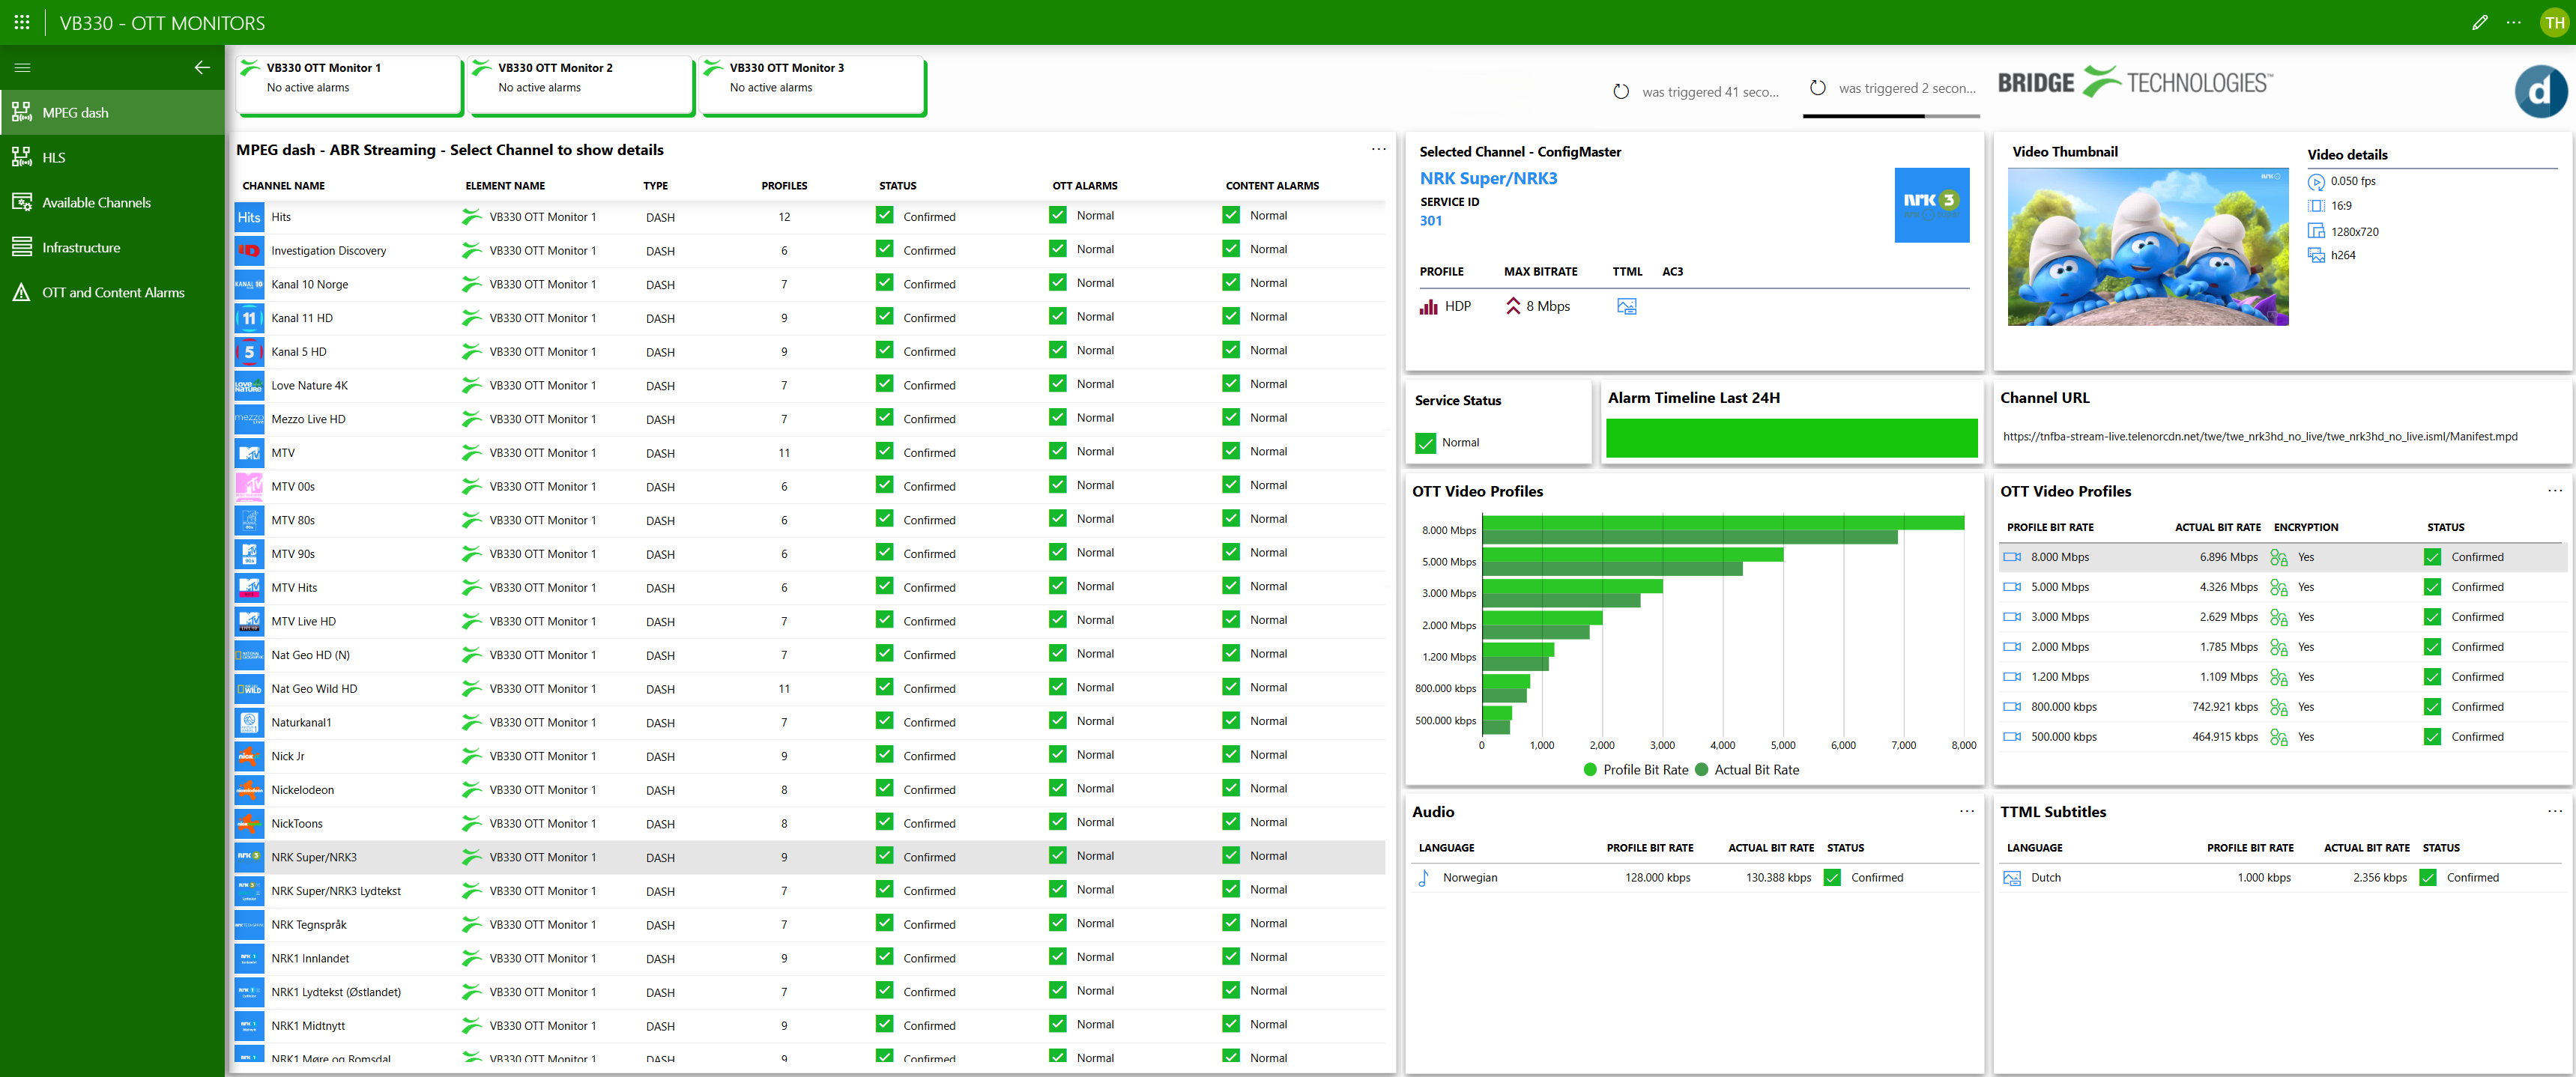Click the pencil edit icon in header
Screen dimensions: 2576x1077
coord(2479,22)
